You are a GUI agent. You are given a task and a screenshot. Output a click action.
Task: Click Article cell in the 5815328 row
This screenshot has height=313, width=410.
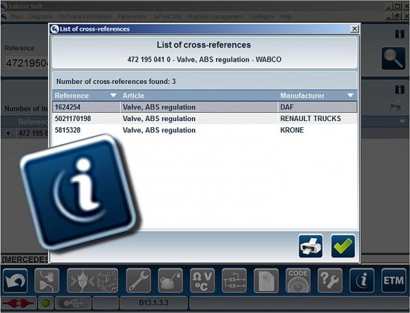[x=199, y=130]
